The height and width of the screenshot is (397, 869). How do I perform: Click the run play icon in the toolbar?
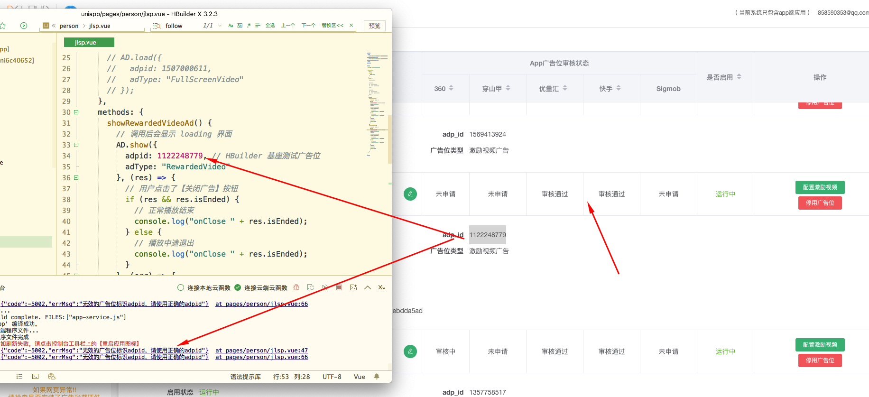24,26
